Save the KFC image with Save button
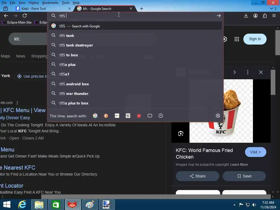Viewport: 280px width, 210px height. [x=244, y=176]
